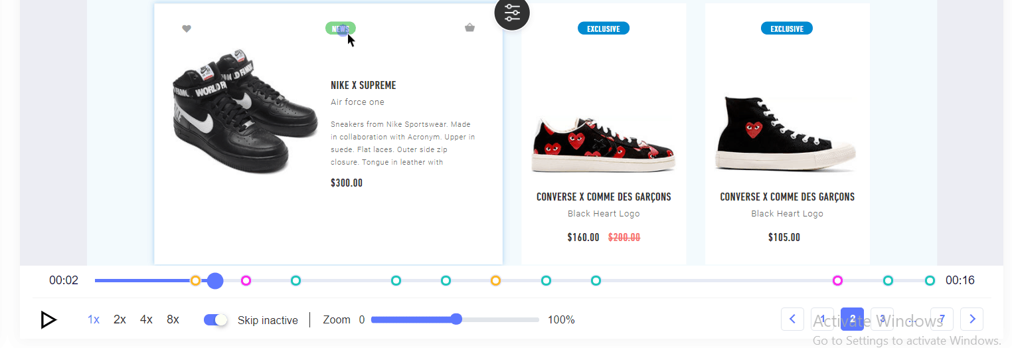Set playback speed to 2x
The height and width of the screenshot is (348, 1012).
120,319
